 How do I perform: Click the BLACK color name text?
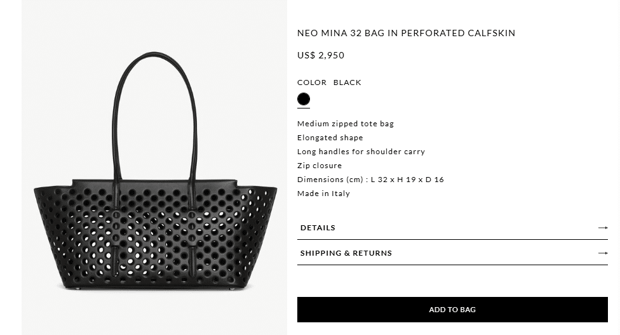tap(347, 82)
